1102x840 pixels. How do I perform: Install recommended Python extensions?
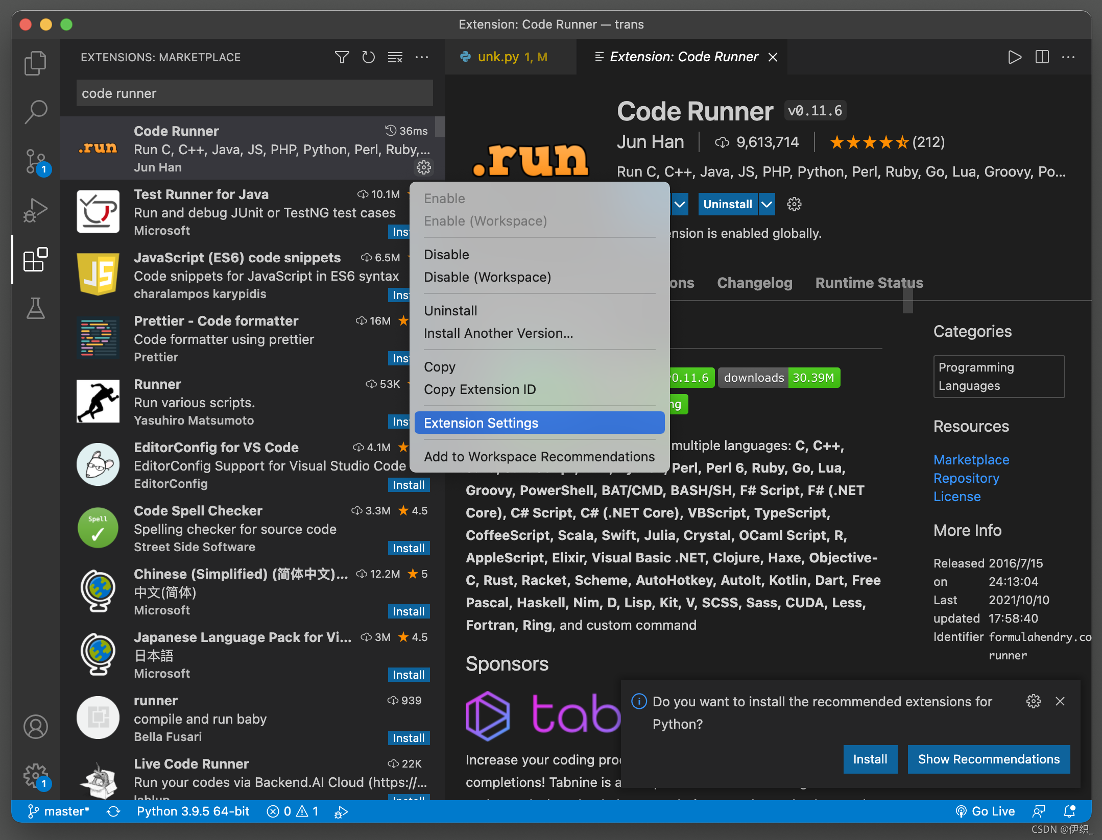870,759
